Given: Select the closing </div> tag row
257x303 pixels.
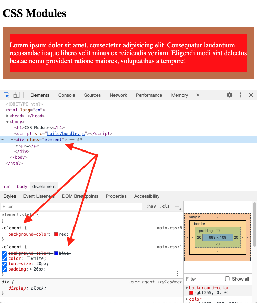Looking at the screenshot, I should (x=22, y=151).
